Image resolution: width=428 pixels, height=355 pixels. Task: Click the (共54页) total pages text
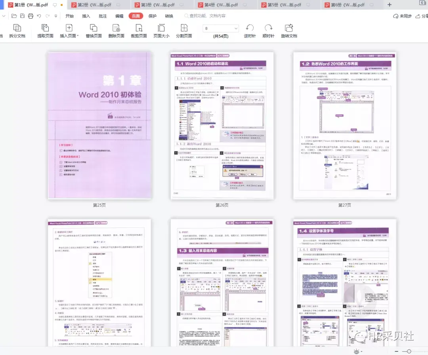coord(221,36)
